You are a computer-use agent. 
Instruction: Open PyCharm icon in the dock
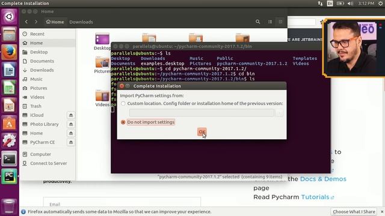point(9,176)
